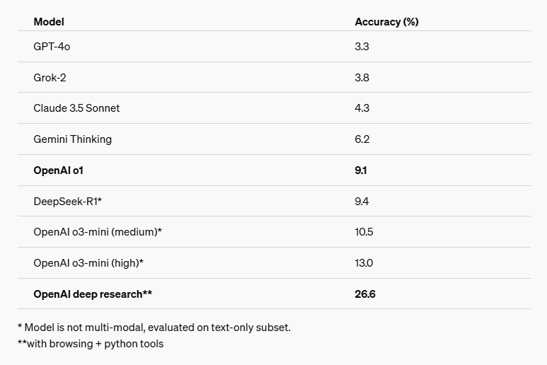547x365 pixels.
Task: Click the 3.8 accuracy value
Action: [362, 78]
